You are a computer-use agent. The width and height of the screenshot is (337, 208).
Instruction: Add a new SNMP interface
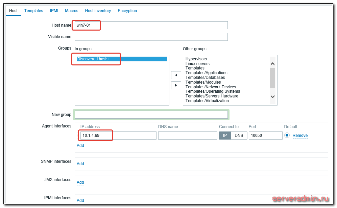pyautogui.click(x=80, y=164)
